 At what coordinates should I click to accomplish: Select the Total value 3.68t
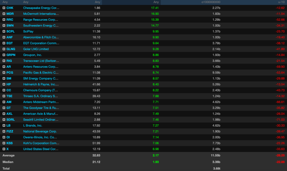217,168
